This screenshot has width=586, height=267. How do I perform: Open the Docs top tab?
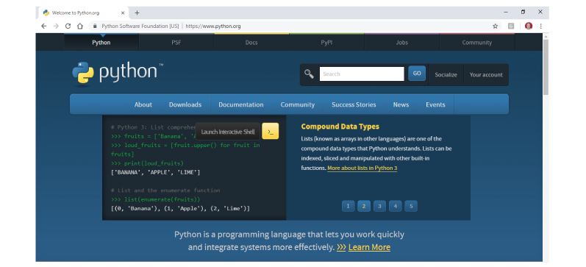(x=251, y=42)
